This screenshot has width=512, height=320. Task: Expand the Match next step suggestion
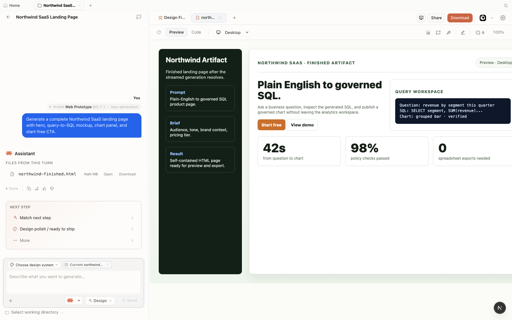(x=74, y=218)
